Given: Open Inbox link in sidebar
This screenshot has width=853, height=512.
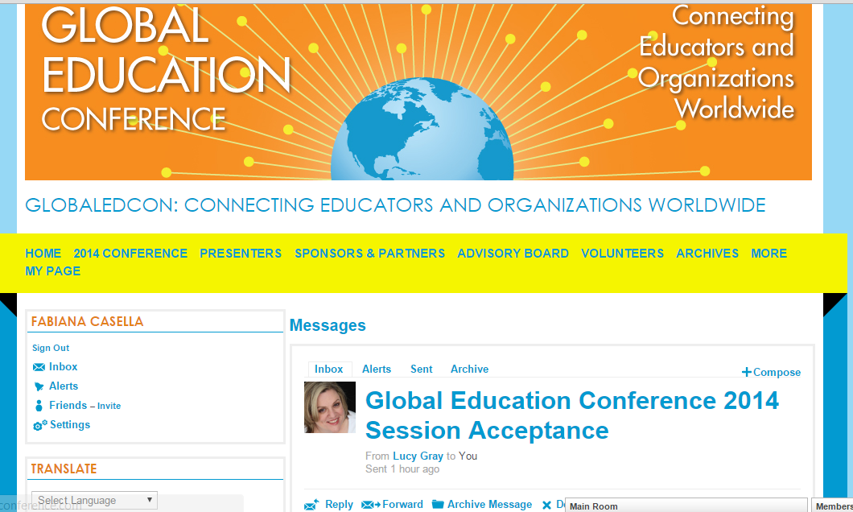Looking at the screenshot, I should click(63, 367).
